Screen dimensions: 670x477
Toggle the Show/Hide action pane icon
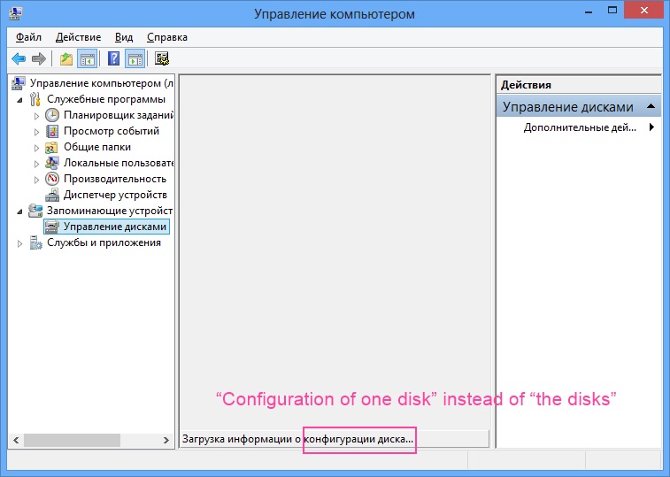(x=135, y=59)
